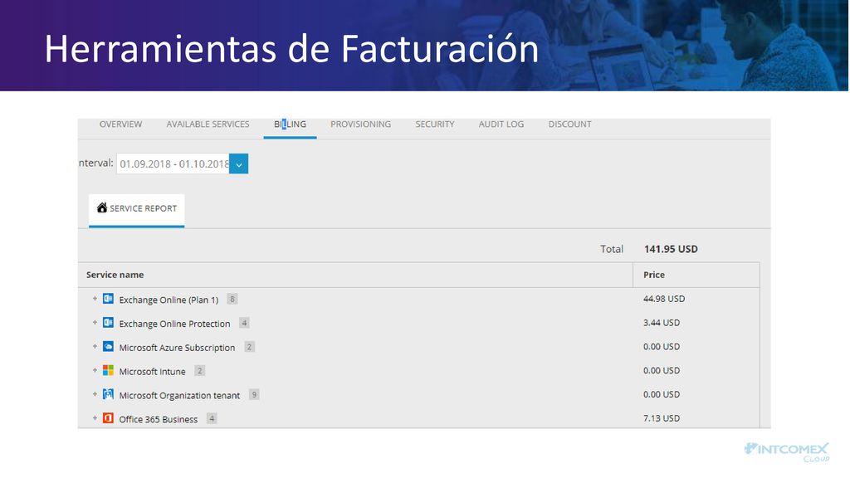
Task: Click count badge next to Office 365 Business
Action: point(212,418)
